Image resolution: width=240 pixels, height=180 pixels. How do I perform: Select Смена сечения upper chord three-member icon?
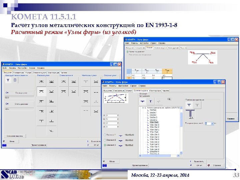pyautogui.click(x=64, y=82)
